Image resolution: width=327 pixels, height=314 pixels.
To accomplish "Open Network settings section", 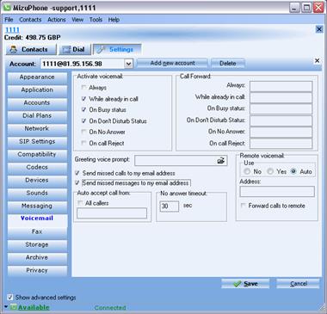I will click(37, 129).
